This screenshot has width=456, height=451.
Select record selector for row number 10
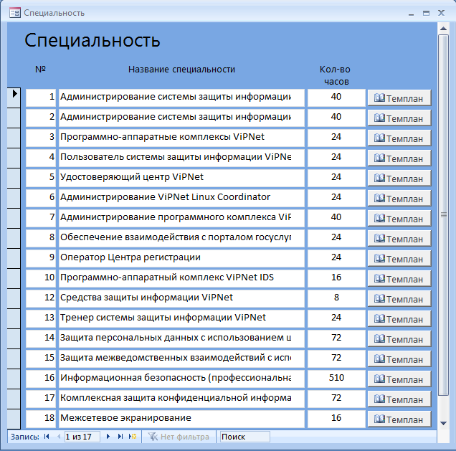click(x=14, y=278)
